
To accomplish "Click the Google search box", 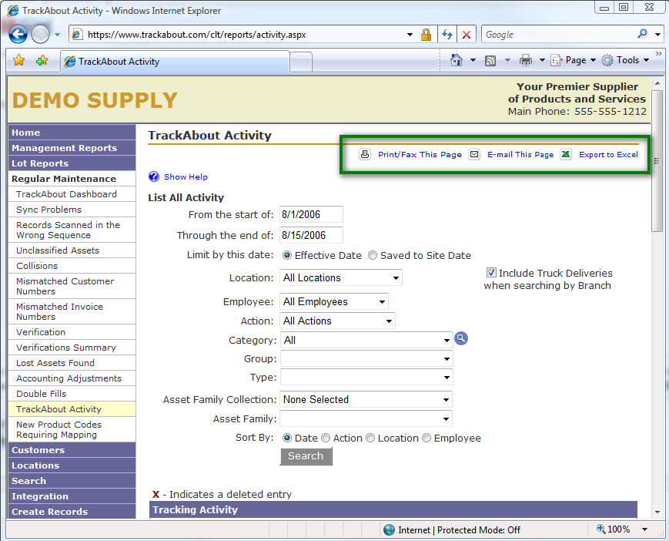I will (x=558, y=35).
